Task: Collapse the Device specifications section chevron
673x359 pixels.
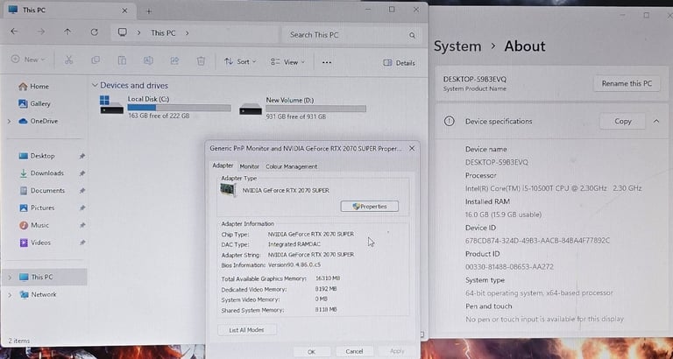Action: click(655, 122)
